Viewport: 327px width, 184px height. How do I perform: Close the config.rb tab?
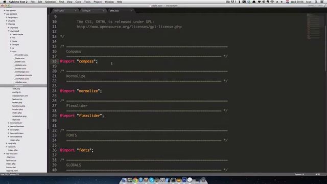103,11
